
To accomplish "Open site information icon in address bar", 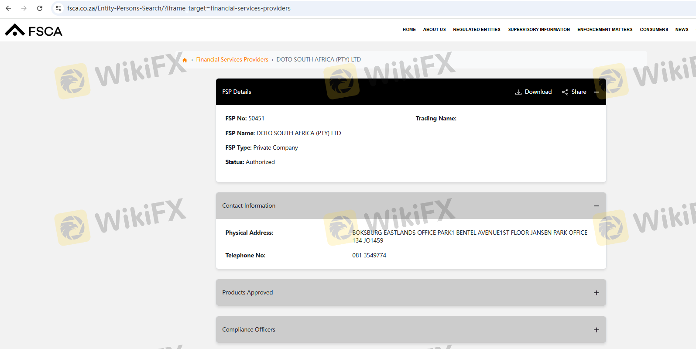I will click(x=58, y=8).
